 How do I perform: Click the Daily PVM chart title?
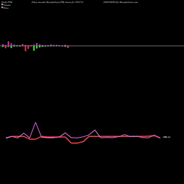pyautogui.click(x=7, y=2)
